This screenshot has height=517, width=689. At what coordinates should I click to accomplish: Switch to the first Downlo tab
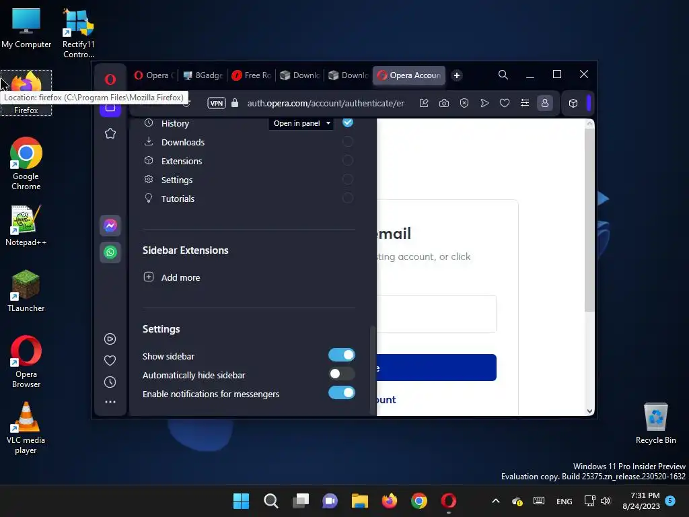point(300,75)
